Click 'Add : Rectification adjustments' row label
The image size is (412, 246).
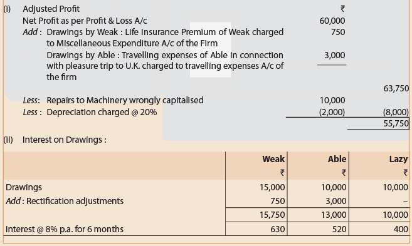pyautogui.click(x=65, y=201)
